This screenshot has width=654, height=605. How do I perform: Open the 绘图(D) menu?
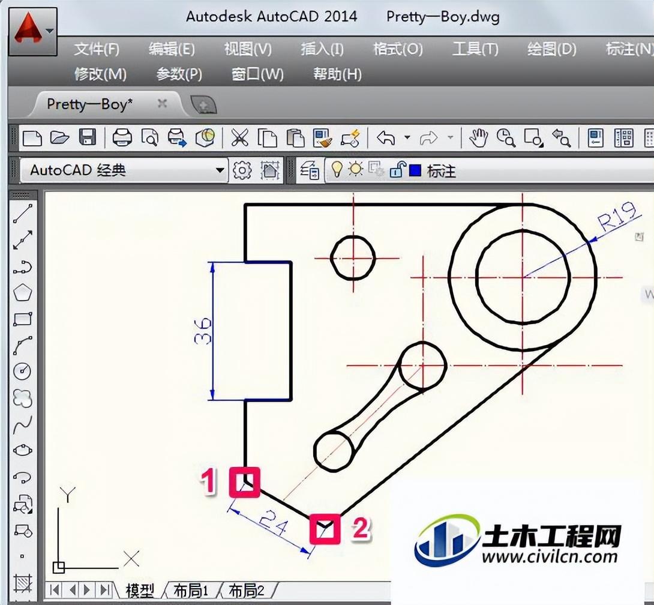pyautogui.click(x=551, y=49)
